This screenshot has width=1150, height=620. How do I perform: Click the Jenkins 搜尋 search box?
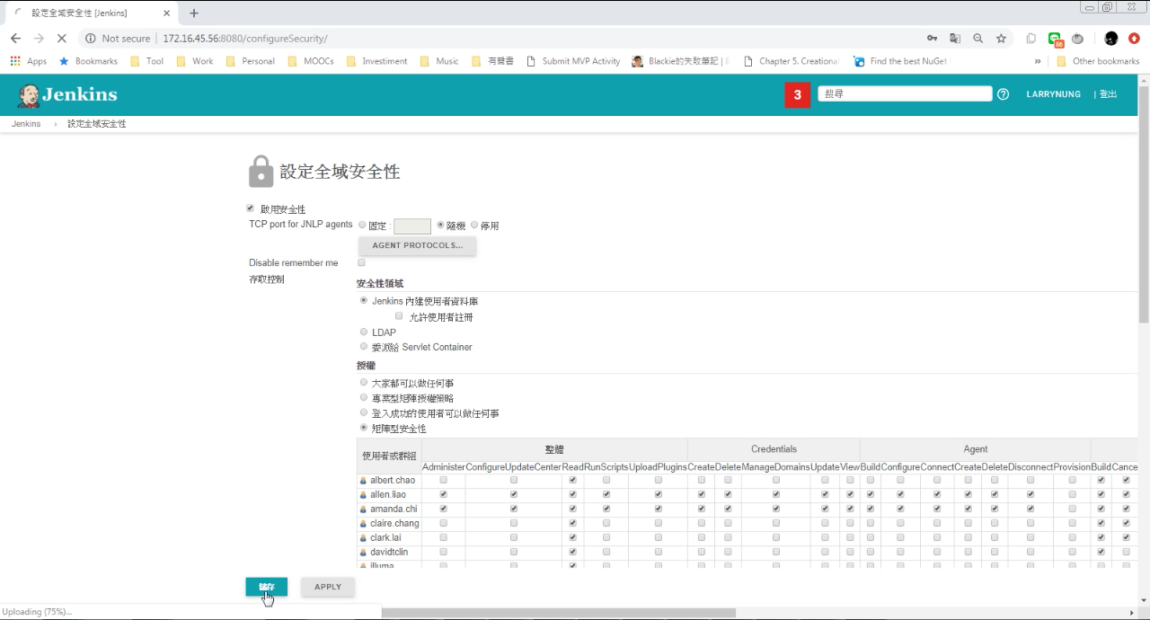point(905,93)
